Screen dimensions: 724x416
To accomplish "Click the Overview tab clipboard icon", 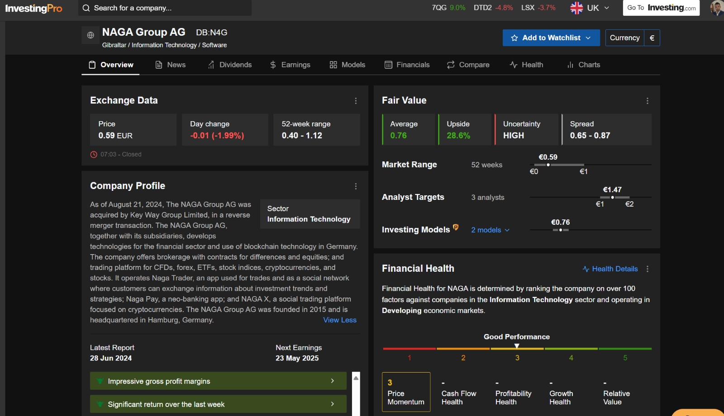I will pos(92,65).
